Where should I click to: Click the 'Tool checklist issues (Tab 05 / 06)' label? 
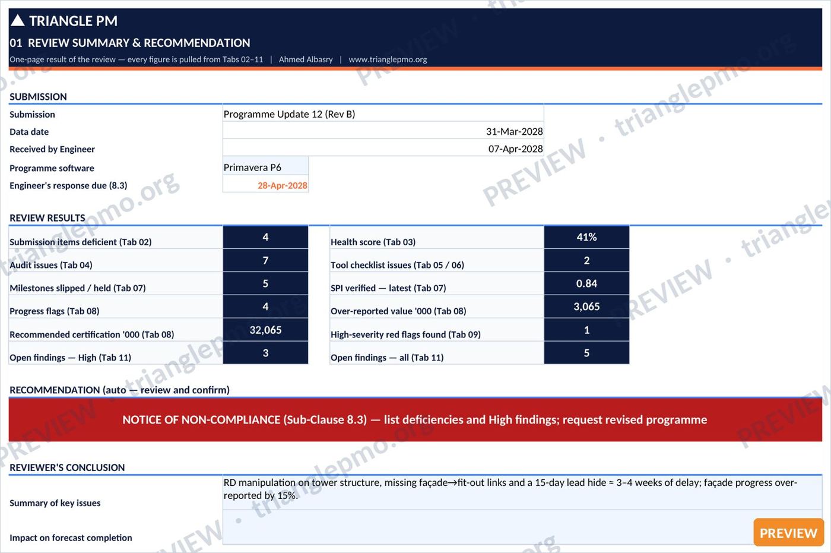tap(397, 265)
